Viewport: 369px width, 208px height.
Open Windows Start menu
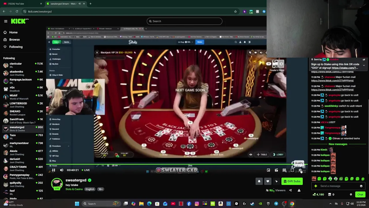77,204
